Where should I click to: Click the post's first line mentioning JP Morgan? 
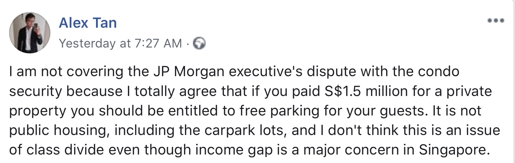click(x=234, y=72)
